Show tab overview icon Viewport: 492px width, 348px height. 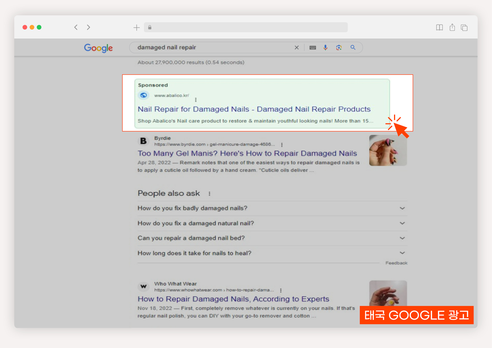(x=464, y=27)
